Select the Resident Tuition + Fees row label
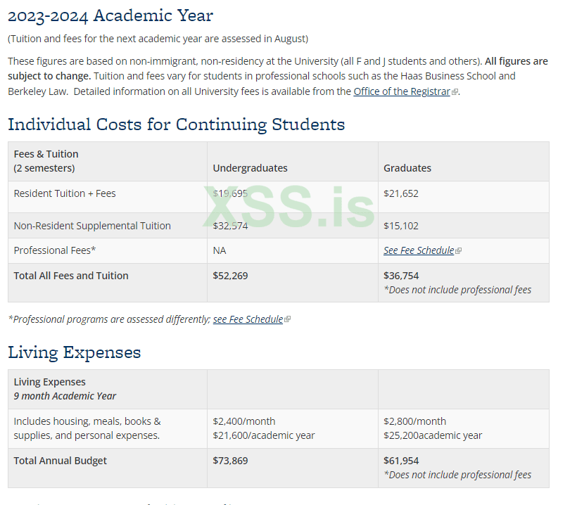This screenshot has height=505, width=577. [x=65, y=193]
